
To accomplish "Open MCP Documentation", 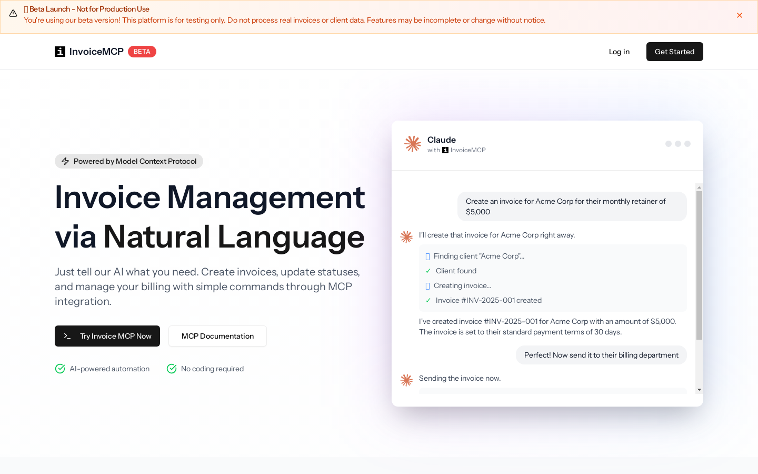I will pyautogui.click(x=217, y=336).
